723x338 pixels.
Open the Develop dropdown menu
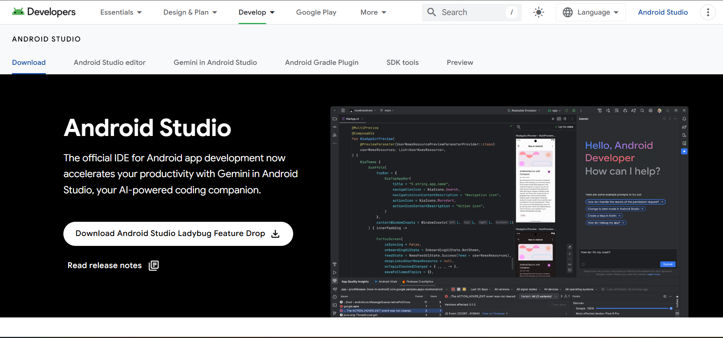(x=256, y=12)
